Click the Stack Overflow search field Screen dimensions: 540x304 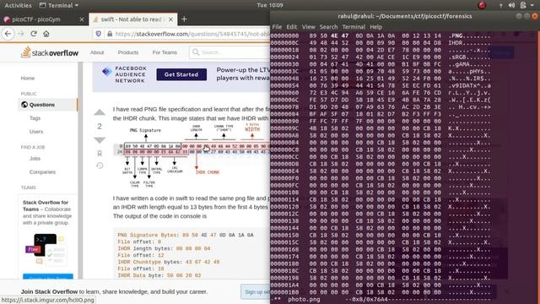click(x=229, y=52)
